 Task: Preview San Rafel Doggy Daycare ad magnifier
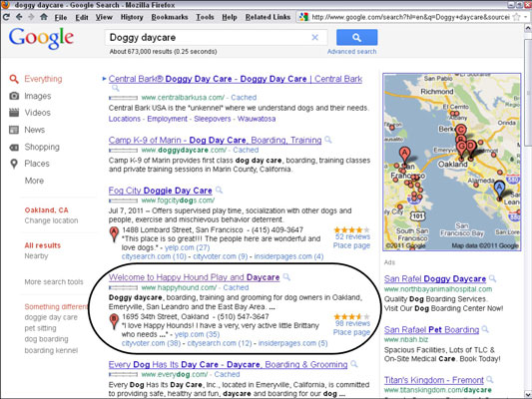493,278
